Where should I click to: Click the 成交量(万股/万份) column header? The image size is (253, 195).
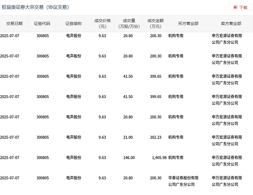tap(129, 24)
